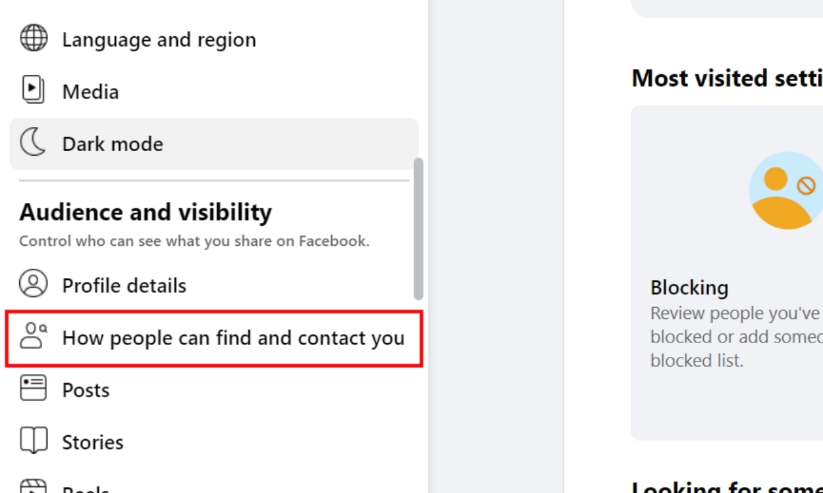Viewport: 823px width, 493px height.
Task: Switch to the Media settings section
Action: tap(90, 91)
